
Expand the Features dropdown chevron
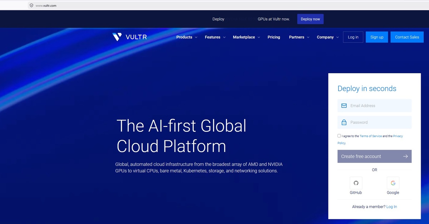coord(224,38)
